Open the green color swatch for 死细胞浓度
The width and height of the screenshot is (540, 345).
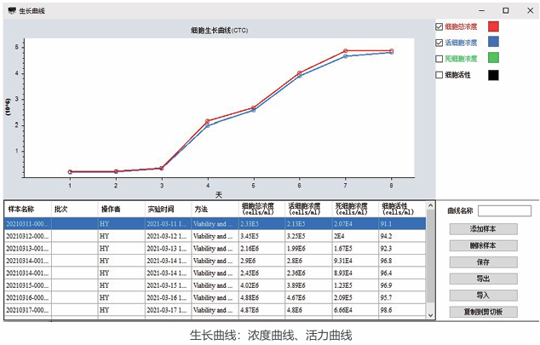[493, 59]
